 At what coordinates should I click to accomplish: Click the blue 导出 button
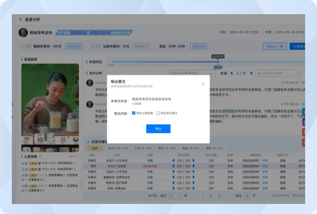158,129
